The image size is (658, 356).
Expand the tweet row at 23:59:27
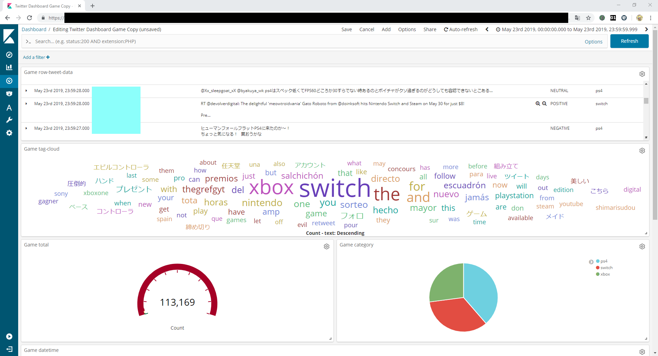point(26,128)
